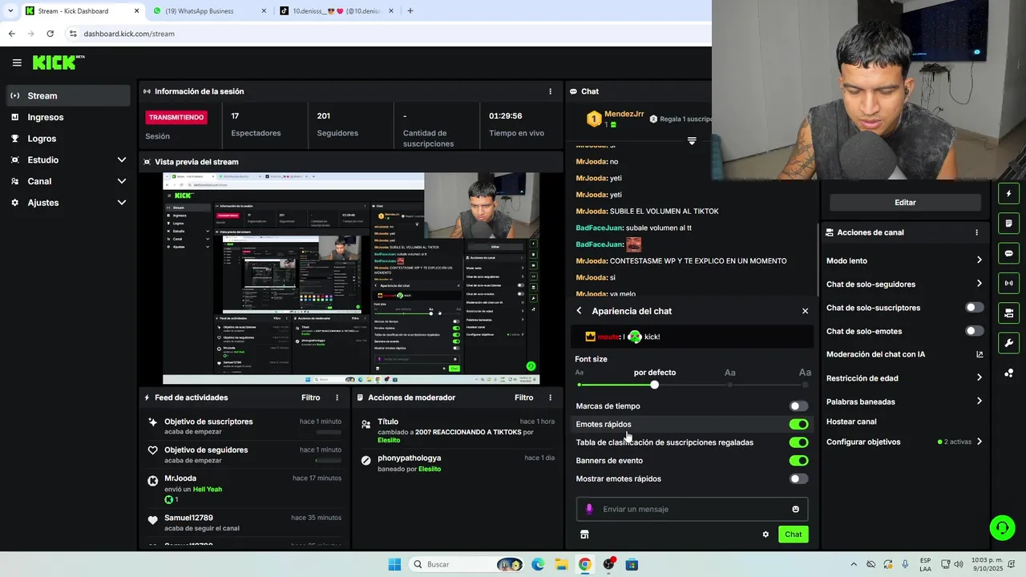
Task: Click the gifted subs filter icon in the chat header
Action: (692, 141)
